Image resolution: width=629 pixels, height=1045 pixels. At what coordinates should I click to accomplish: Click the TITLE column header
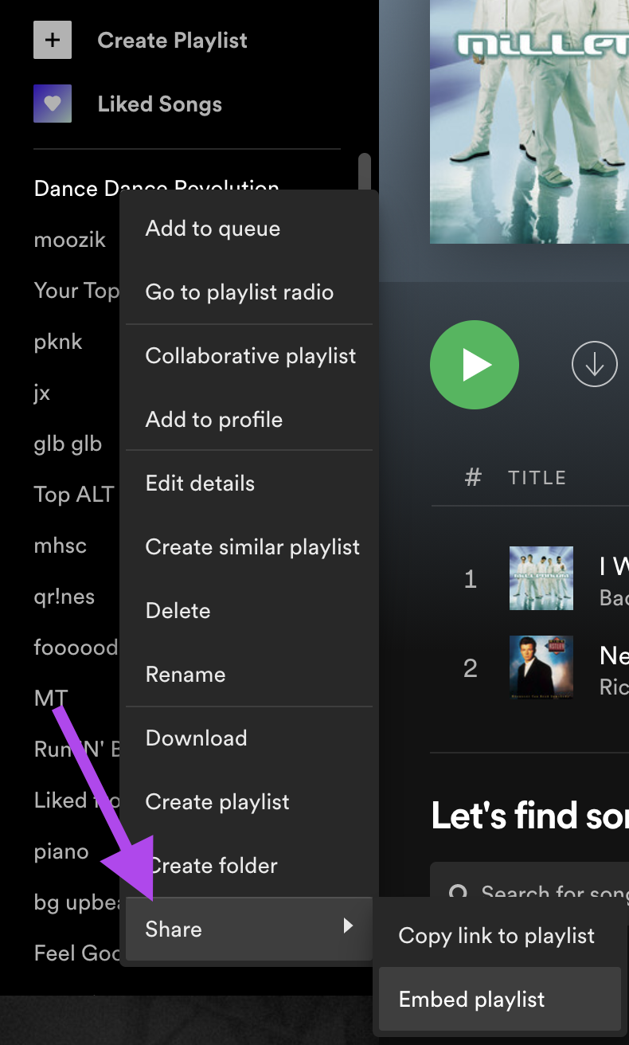point(537,478)
